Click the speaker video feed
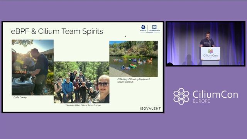This screenshot has height=139, width=247. click(x=205, y=44)
